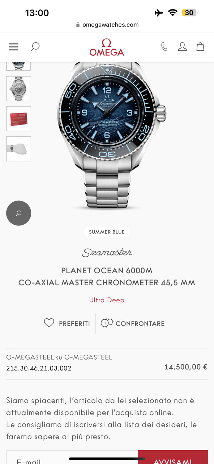
Task: Tap the search magnifier in header
Action: click(x=35, y=47)
